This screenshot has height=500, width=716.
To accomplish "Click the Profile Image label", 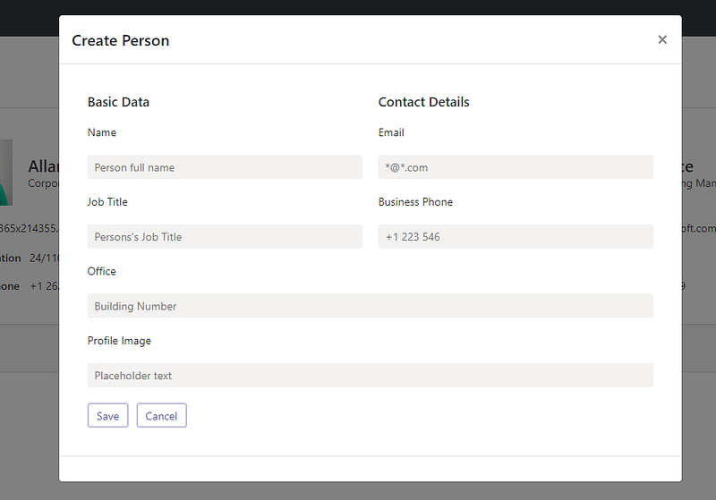I will (119, 341).
